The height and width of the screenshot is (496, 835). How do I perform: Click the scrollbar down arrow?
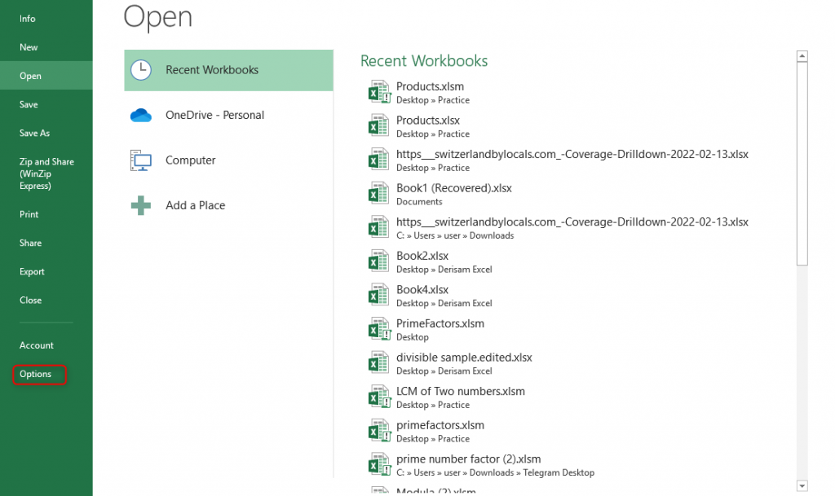tap(802, 485)
